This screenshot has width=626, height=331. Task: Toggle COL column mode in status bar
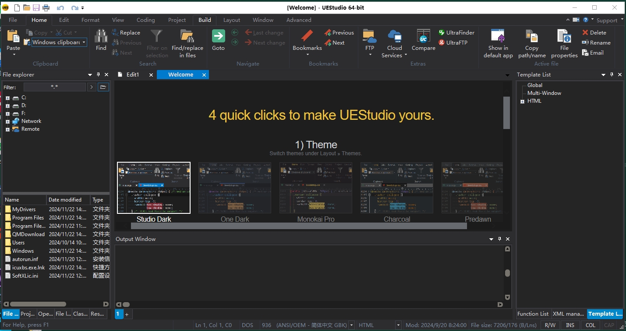(591, 325)
